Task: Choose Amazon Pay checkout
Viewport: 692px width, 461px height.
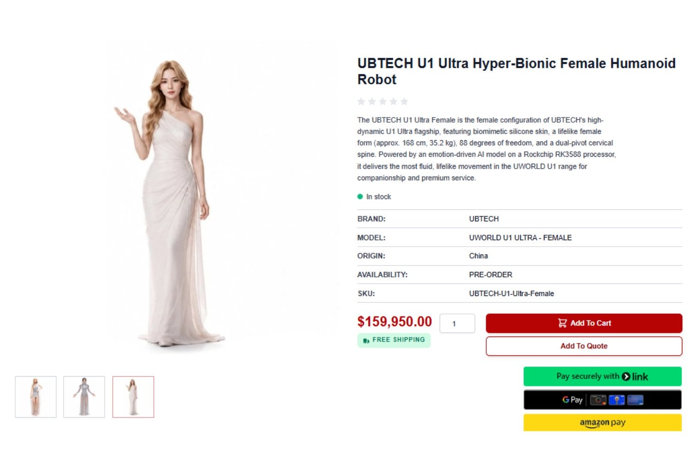Action: click(603, 422)
